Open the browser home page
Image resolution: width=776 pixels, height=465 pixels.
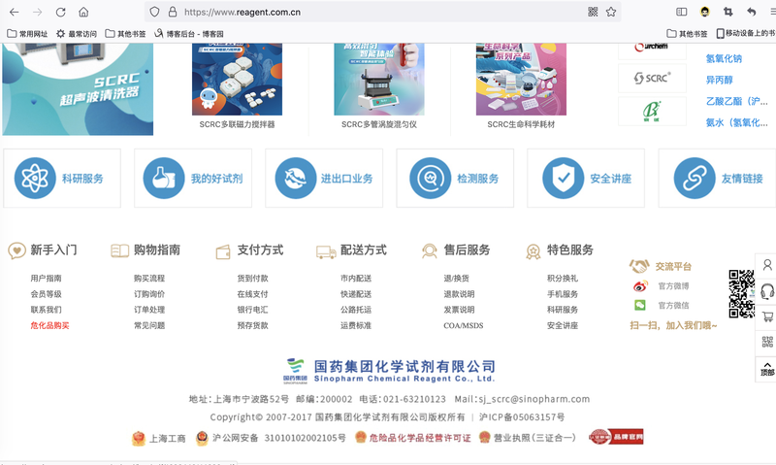[83, 12]
